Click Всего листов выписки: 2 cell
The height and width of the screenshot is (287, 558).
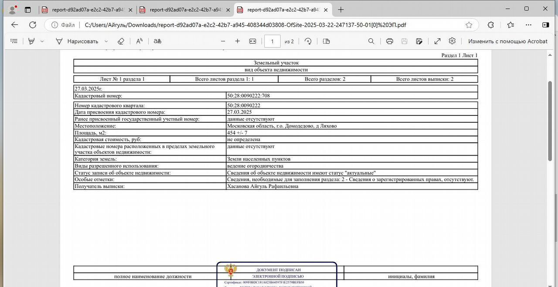(425, 79)
